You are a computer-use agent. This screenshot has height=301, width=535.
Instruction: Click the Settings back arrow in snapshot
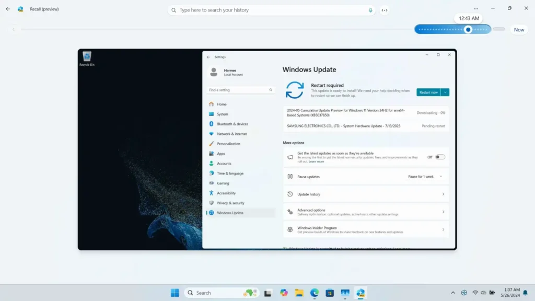click(208, 57)
